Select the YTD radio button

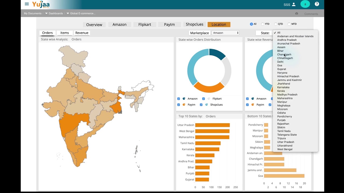(263, 24)
